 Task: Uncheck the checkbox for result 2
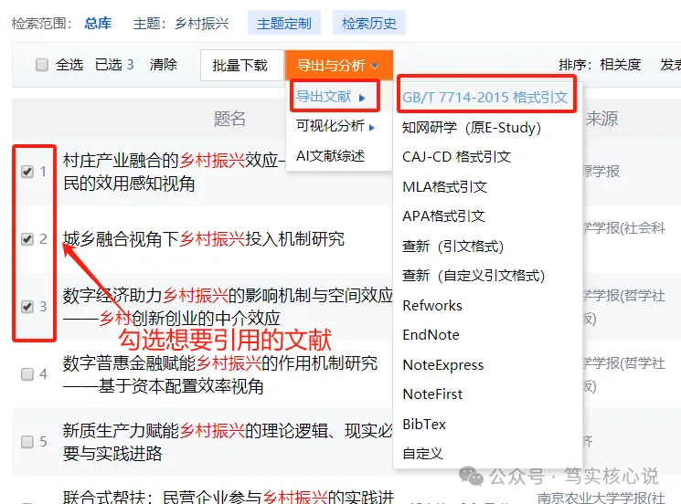coord(28,239)
